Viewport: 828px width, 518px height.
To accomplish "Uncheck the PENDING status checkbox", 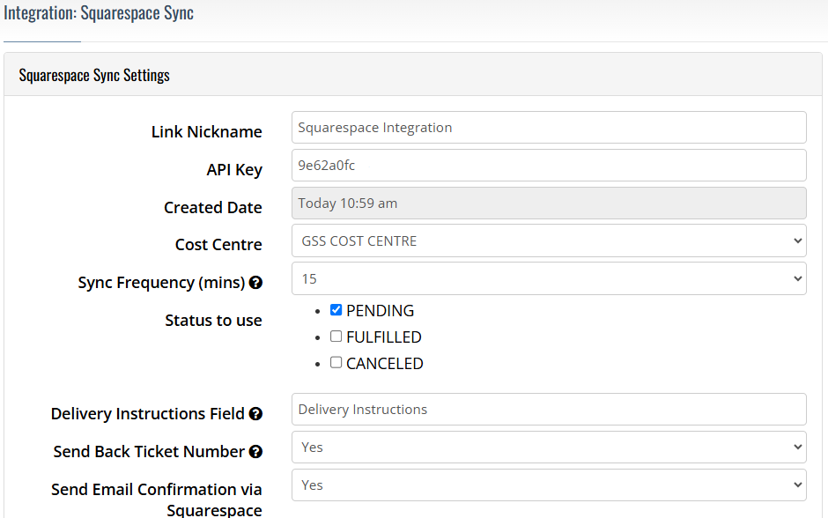I will [x=336, y=310].
